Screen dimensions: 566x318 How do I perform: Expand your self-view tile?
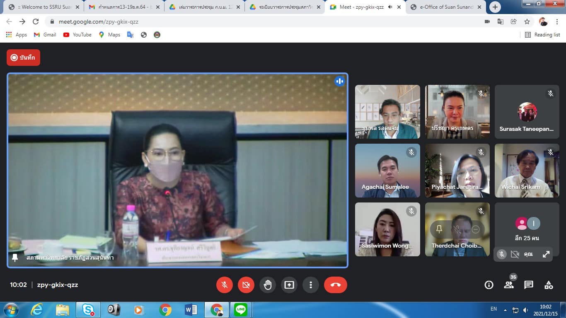(546, 254)
